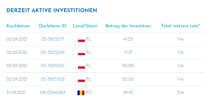Sort by Total interest rate header
This screenshot has height=101, width=206.
point(180,26)
